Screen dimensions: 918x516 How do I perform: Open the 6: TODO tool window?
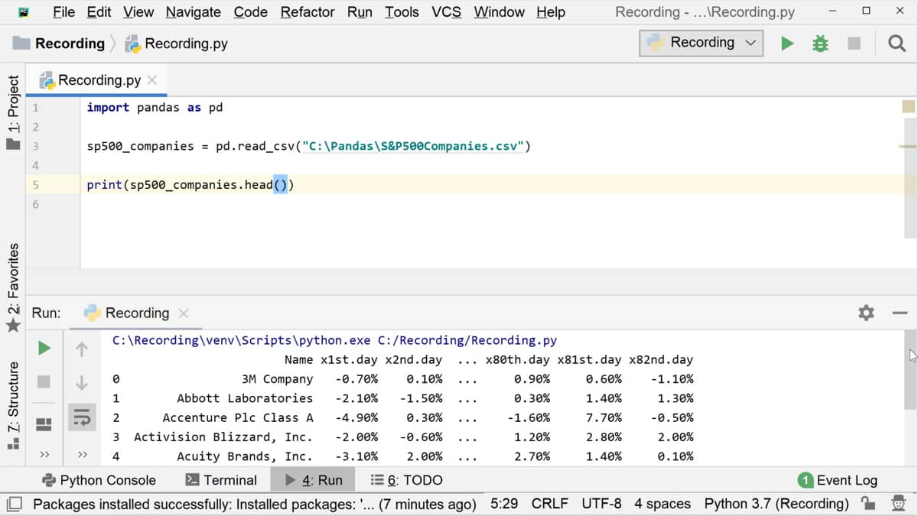[406, 480]
